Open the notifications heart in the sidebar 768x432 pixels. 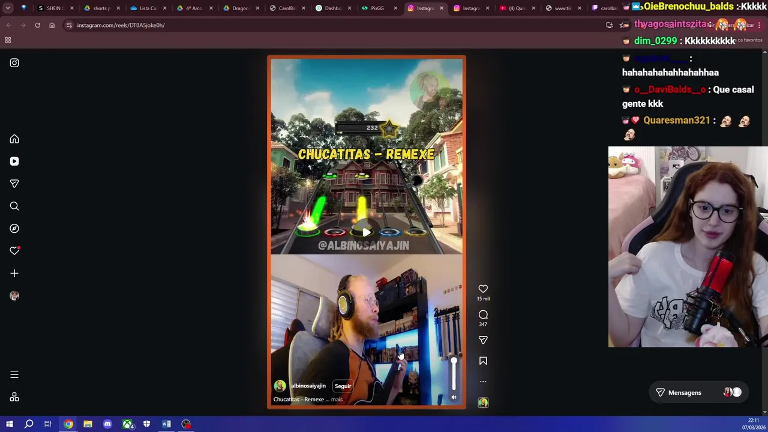tap(14, 251)
